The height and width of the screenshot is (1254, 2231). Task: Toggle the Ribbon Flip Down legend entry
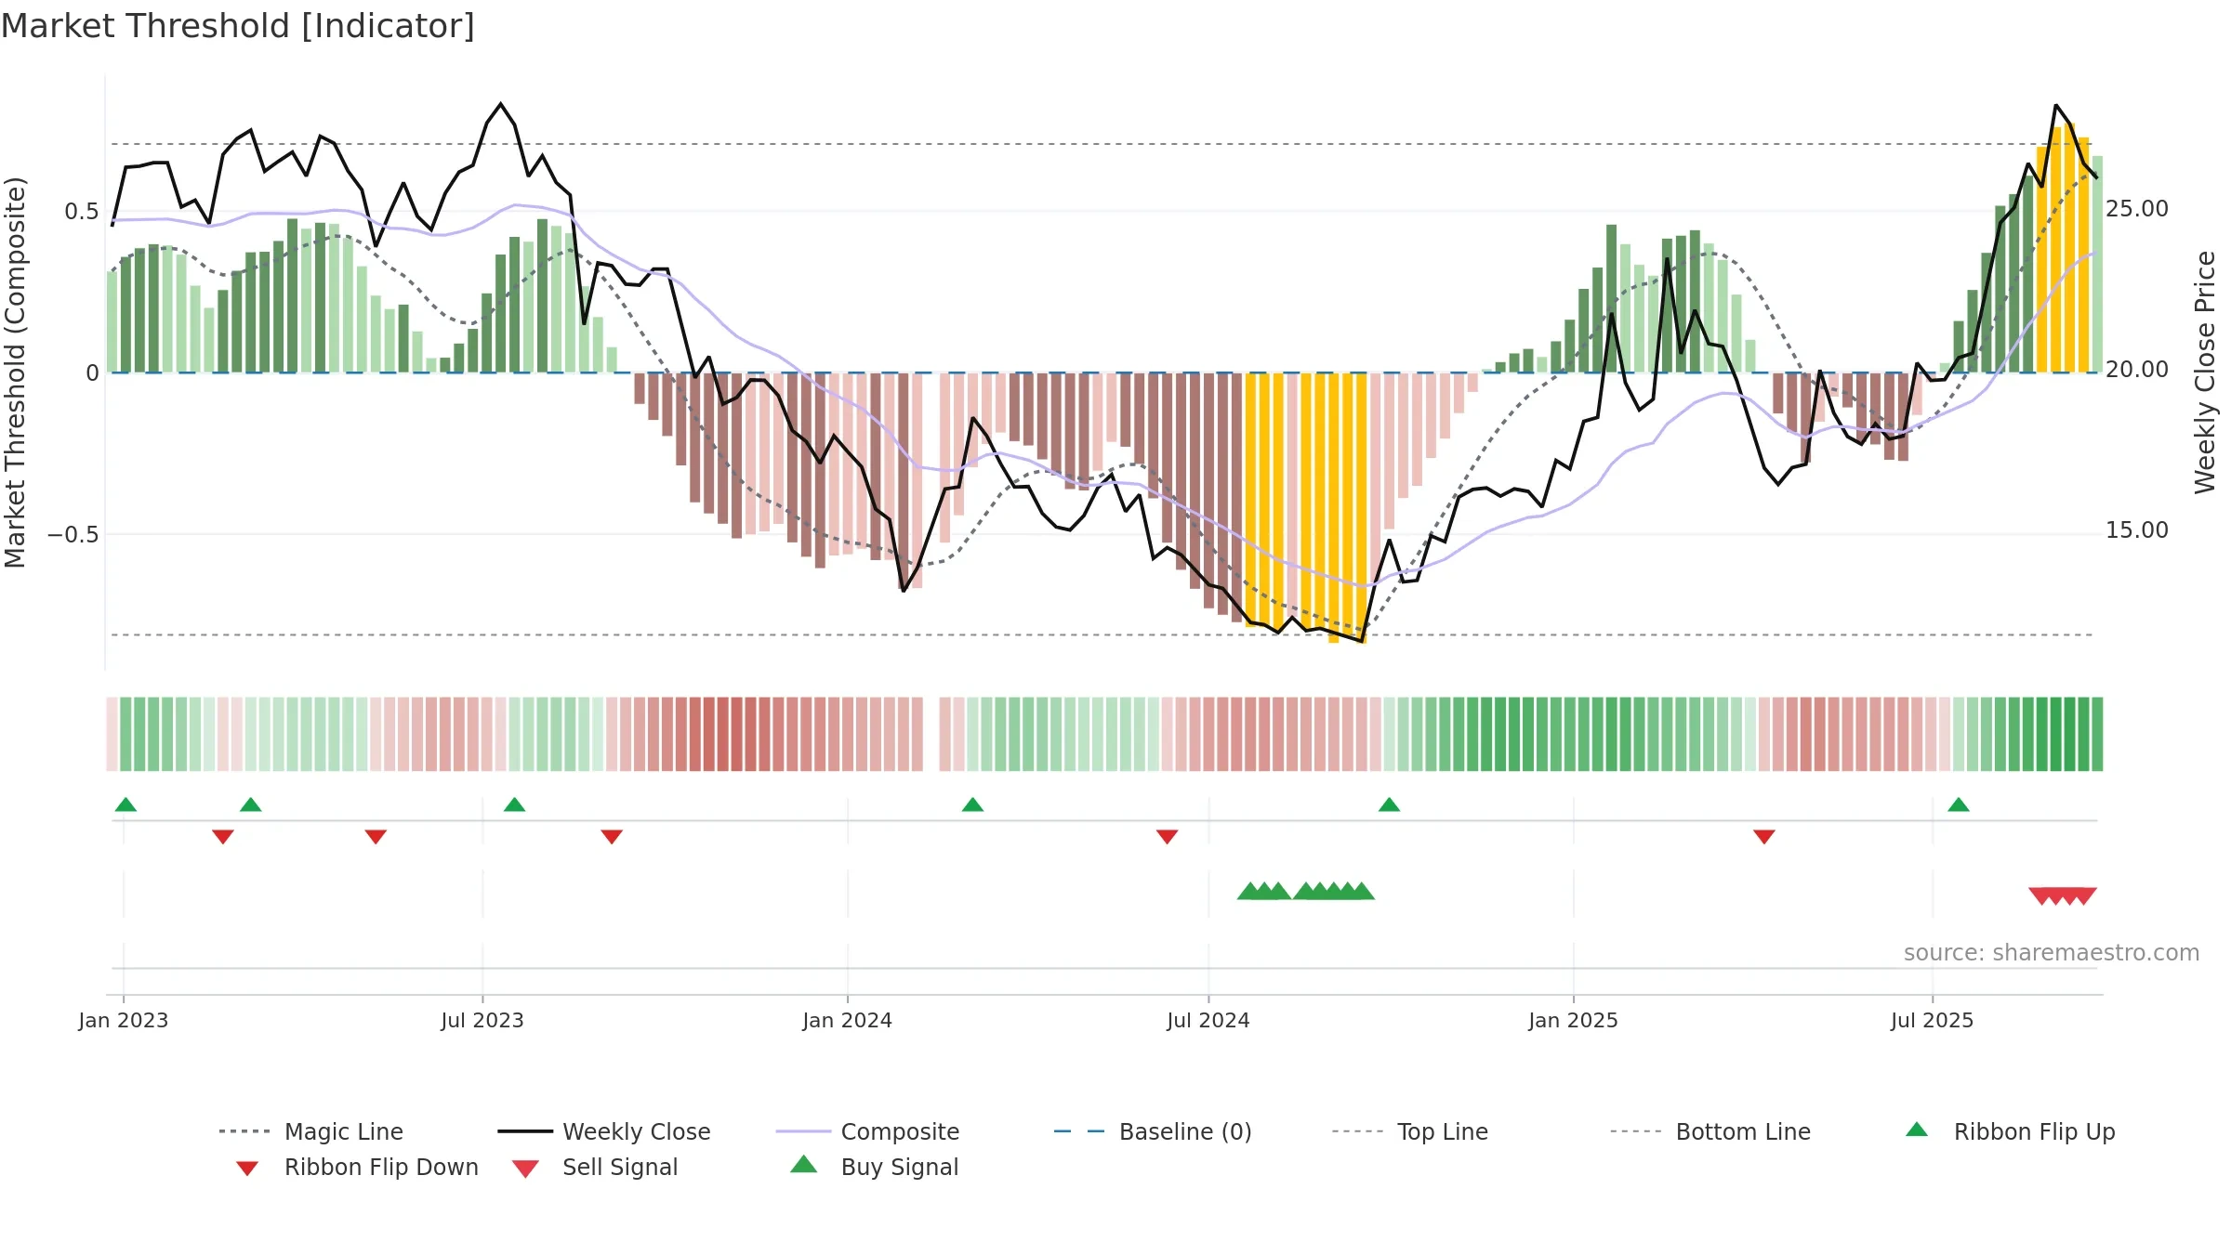357,1167
